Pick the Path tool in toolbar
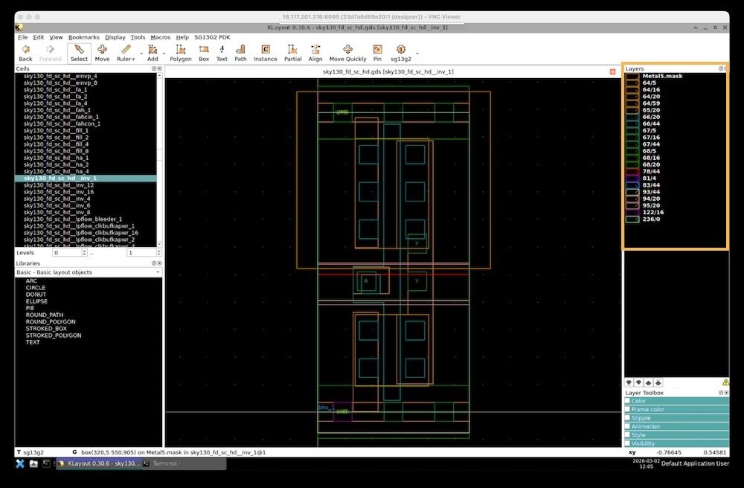Viewport: 744px width, 488px height. click(240, 52)
